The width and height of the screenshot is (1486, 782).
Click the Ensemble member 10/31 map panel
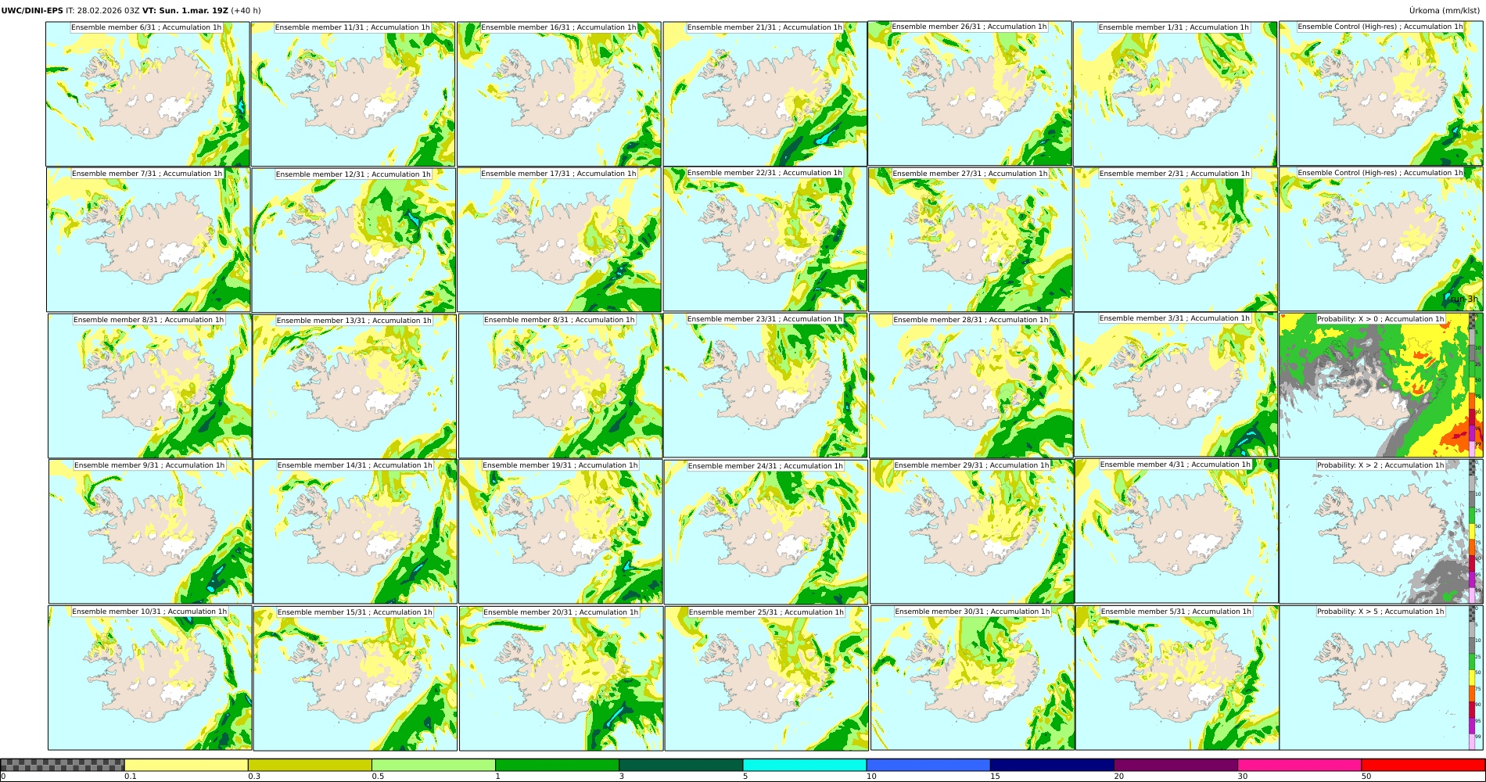click(x=150, y=678)
